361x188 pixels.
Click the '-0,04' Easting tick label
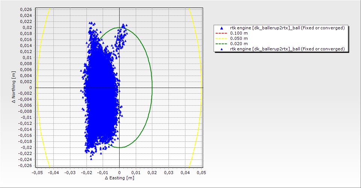point(53,173)
